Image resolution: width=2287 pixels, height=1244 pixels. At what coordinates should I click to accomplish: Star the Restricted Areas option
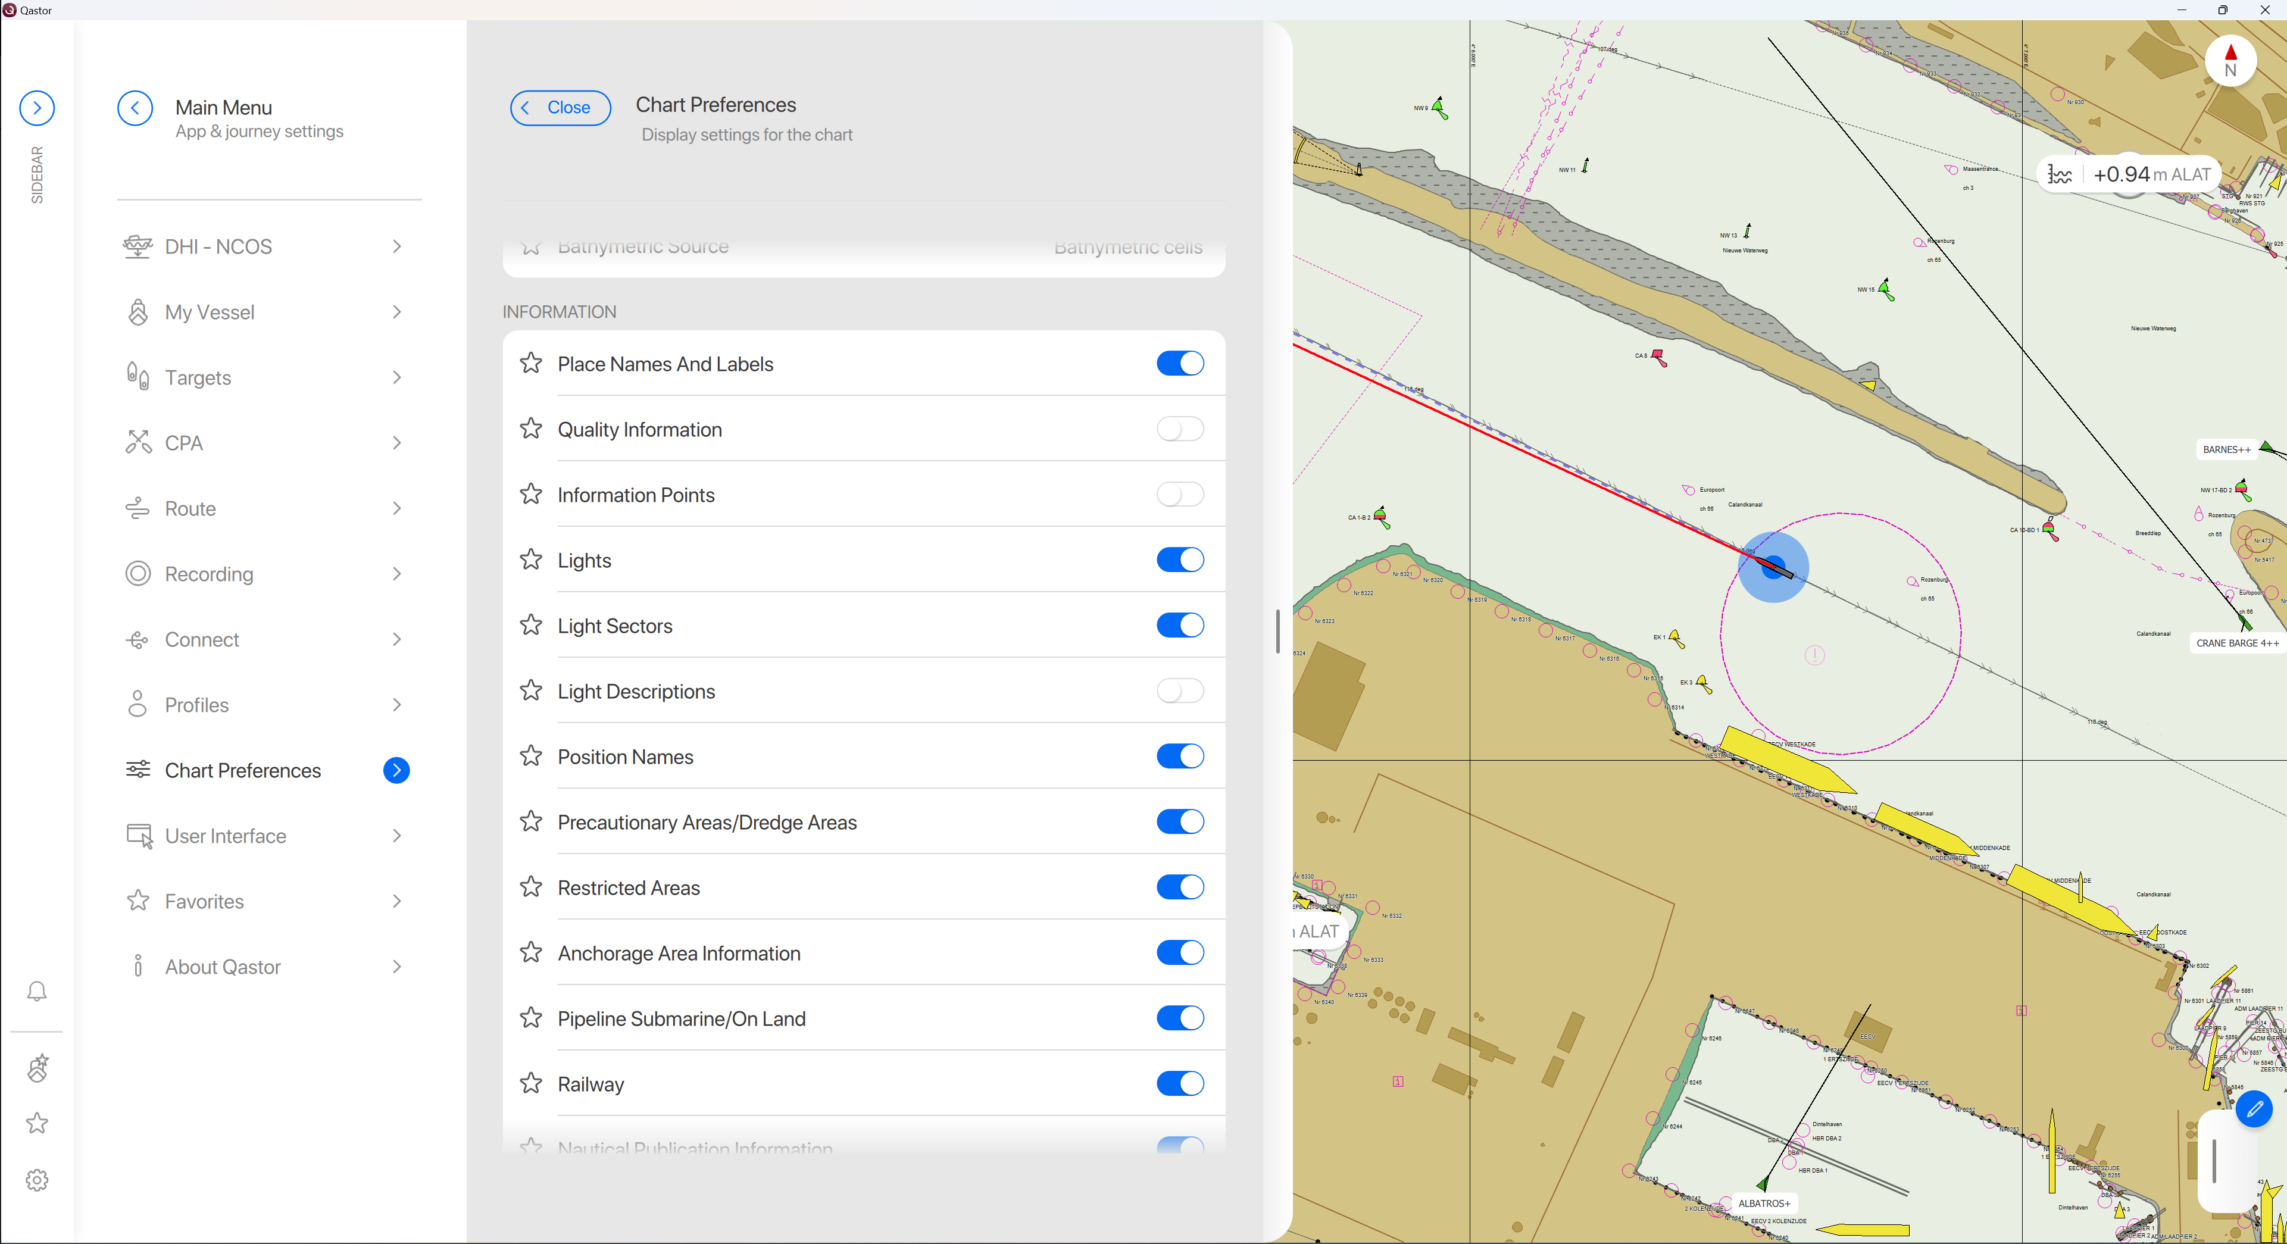click(531, 888)
